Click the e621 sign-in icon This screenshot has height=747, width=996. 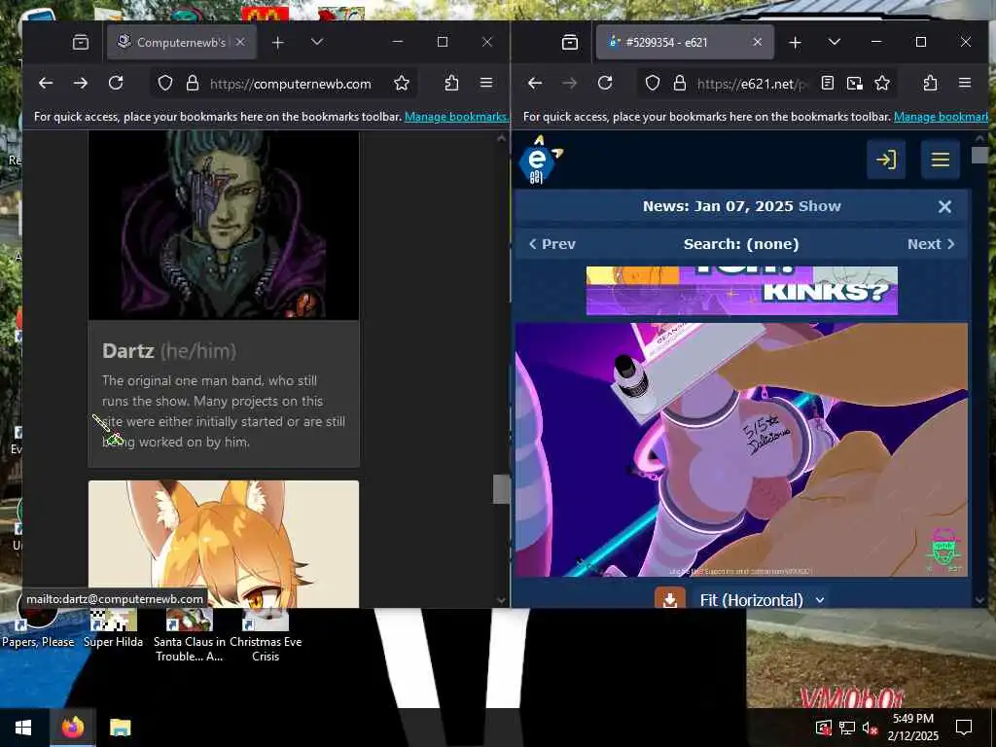coord(886,160)
